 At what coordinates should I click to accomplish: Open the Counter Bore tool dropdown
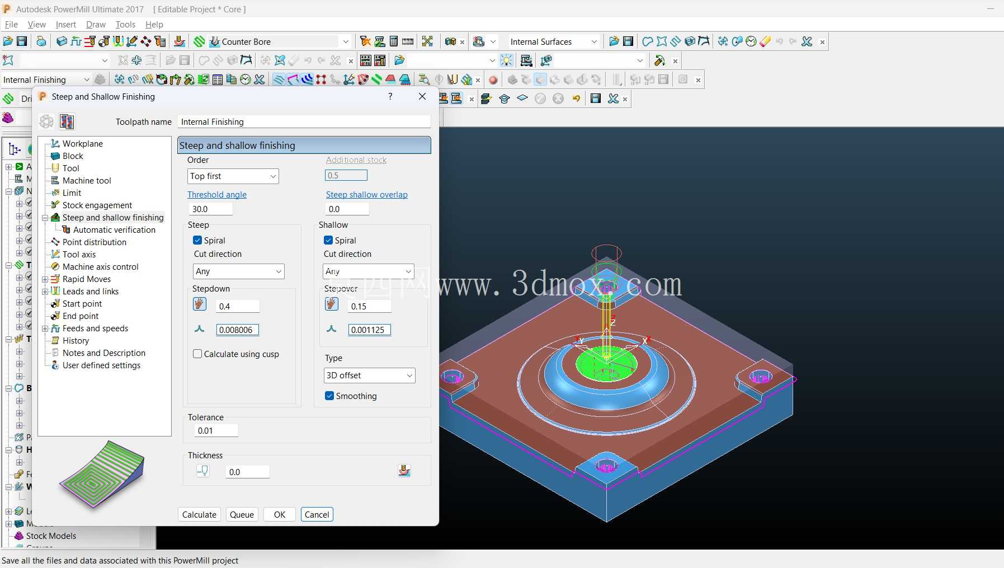point(346,41)
